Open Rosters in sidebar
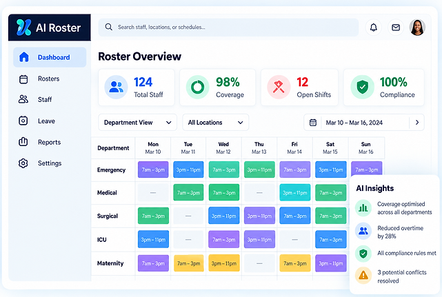This screenshot has height=297, width=442. click(50, 79)
